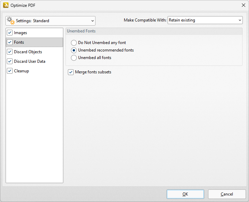The width and height of the screenshot is (249, 202).
Task: Confirm optimization with OK button
Action: click(185, 194)
